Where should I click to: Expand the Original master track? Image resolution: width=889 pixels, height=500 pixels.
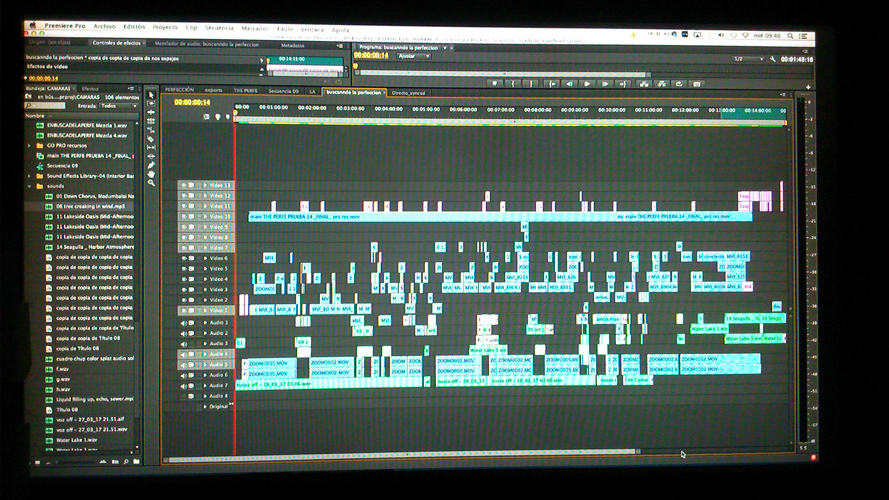(205, 407)
